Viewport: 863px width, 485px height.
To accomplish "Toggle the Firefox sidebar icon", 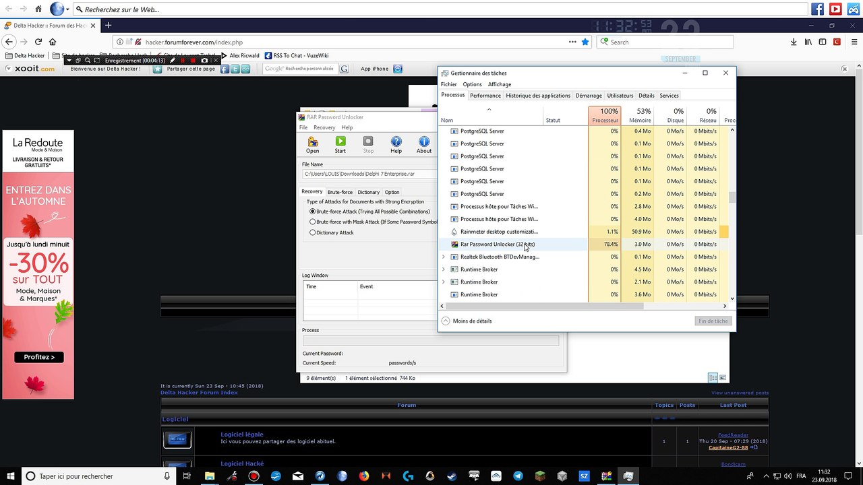I will [x=823, y=42].
